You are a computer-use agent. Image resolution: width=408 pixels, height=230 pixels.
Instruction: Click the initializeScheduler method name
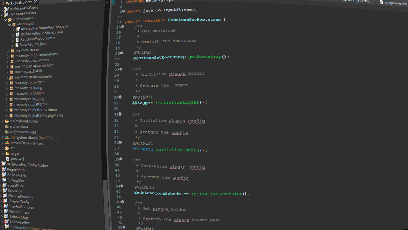click(217, 194)
